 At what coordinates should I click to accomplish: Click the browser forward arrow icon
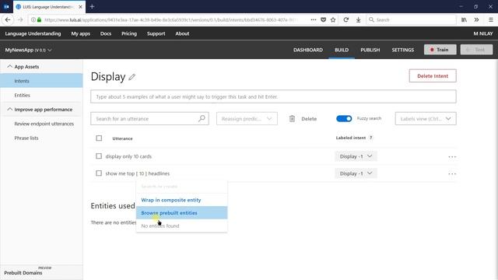(20, 19)
